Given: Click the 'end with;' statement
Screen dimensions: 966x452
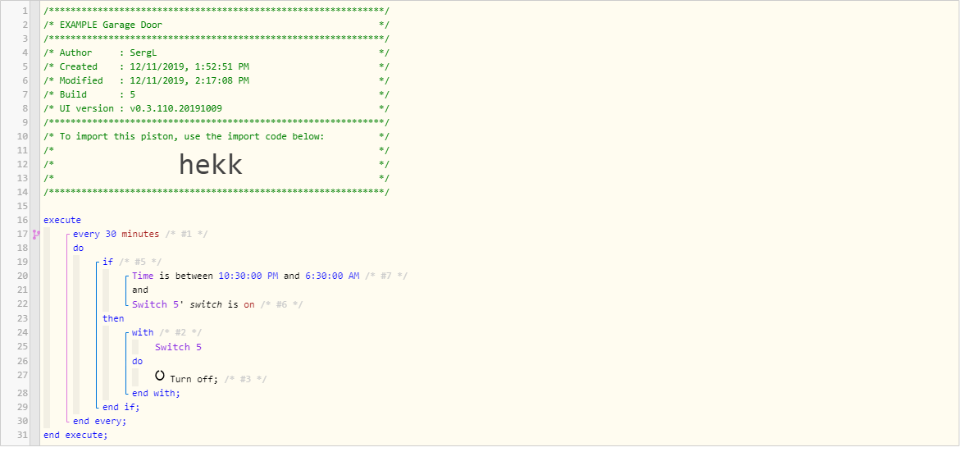Looking at the screenshot, I should [156, 393].
